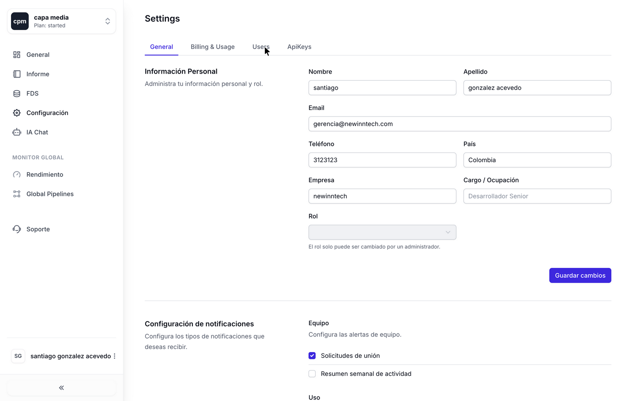This screenshot has height=401, width=629.
Task: Click the Configuración gear icon
Action: tap(17, 113)
